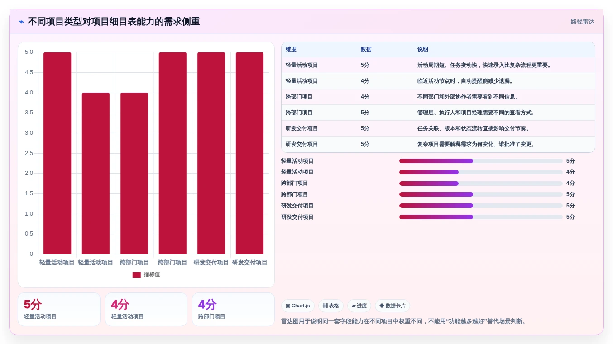Select the table row about 管理层、执行人和项目经理
The height and width of the screenshot is (344, 613).
pos(438,113)
